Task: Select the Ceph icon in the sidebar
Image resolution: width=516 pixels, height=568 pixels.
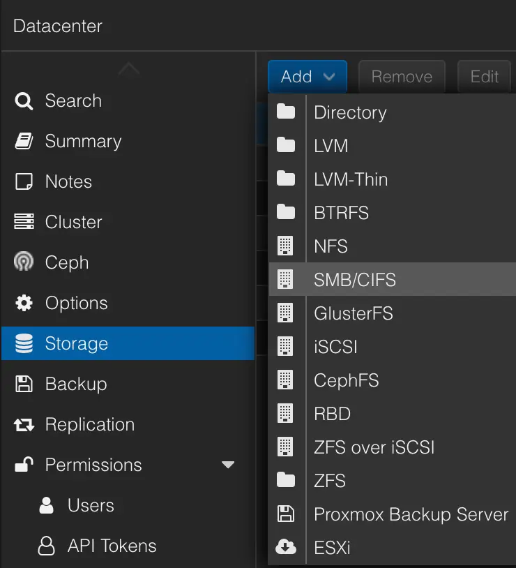Action: coord(23,262)
